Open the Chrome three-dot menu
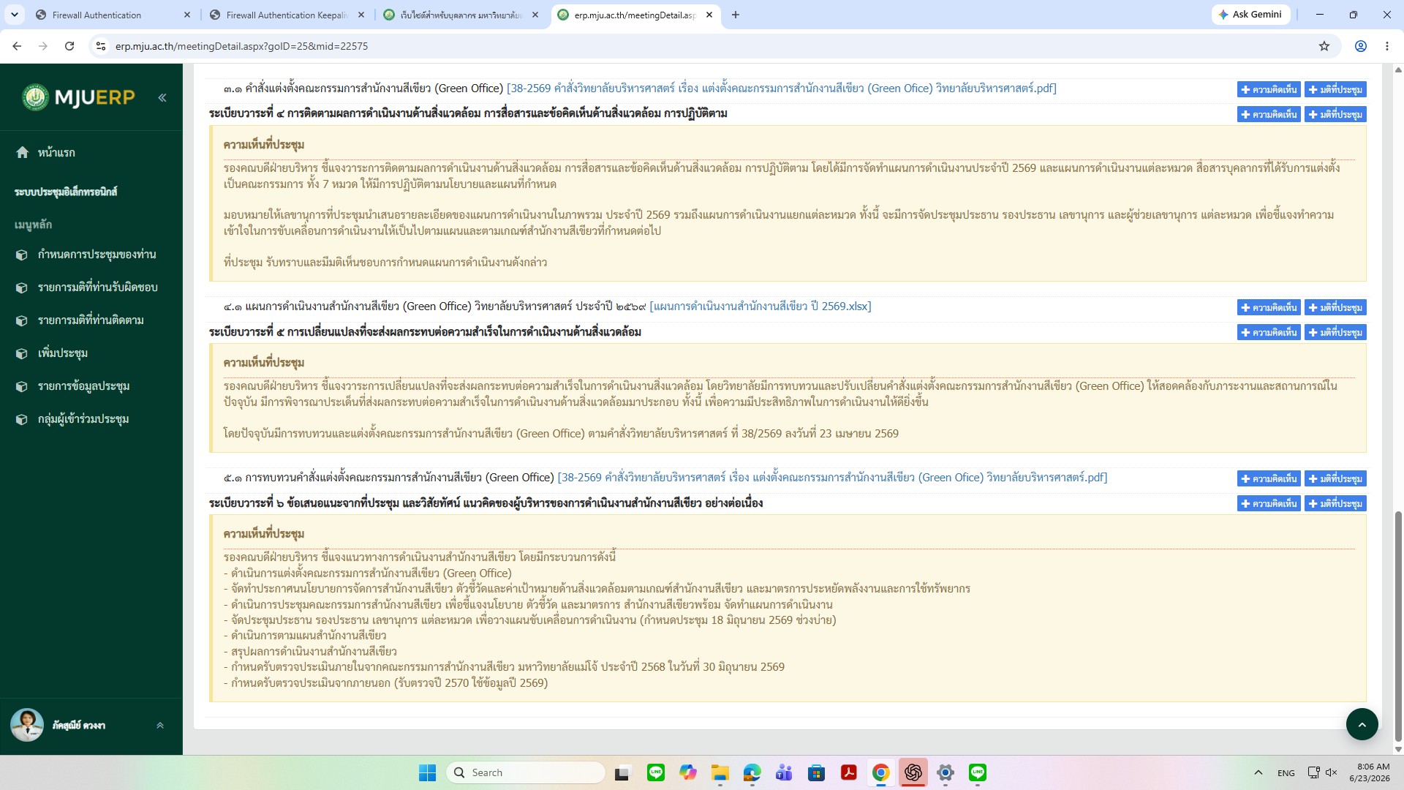The width and height of the screenshot is (1404, 790). tap(1387, 46)
